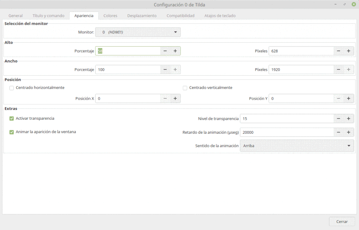Increase Posición Y with the plus stepper
This screenshot has width=359, height=230.
tap(348, 98)
